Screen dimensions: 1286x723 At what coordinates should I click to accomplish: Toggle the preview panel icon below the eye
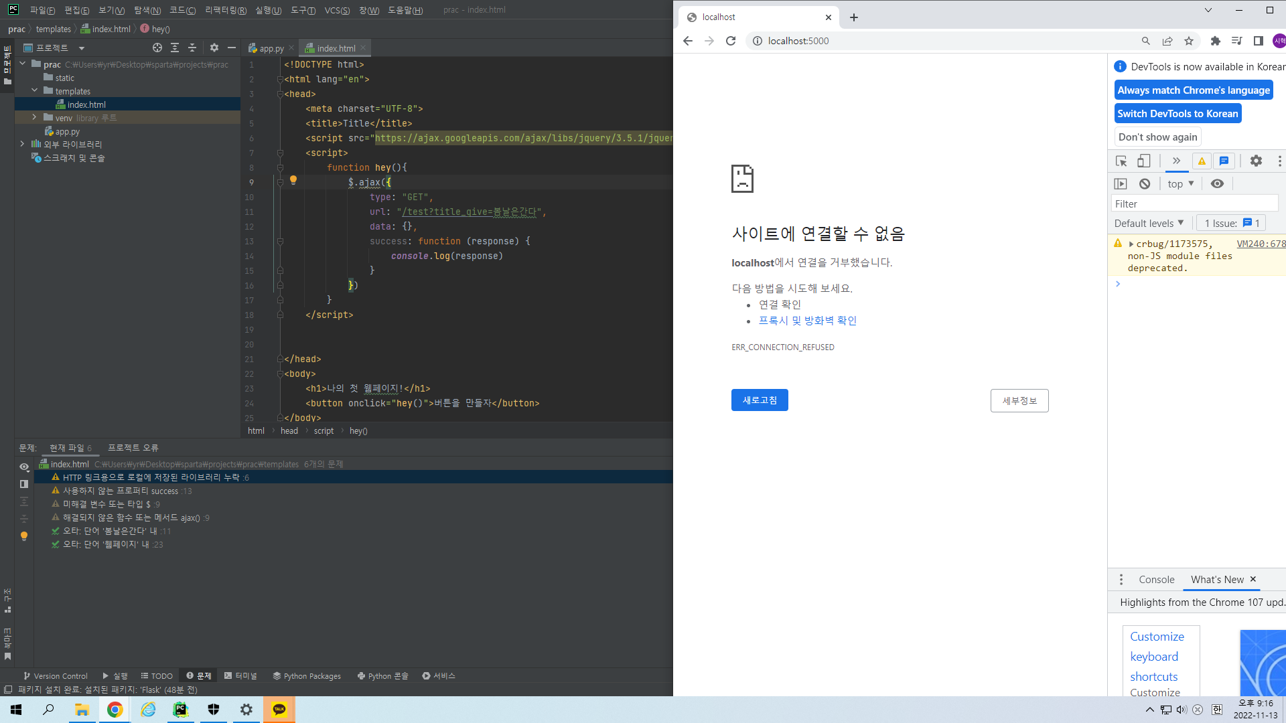tap(24, 484)
